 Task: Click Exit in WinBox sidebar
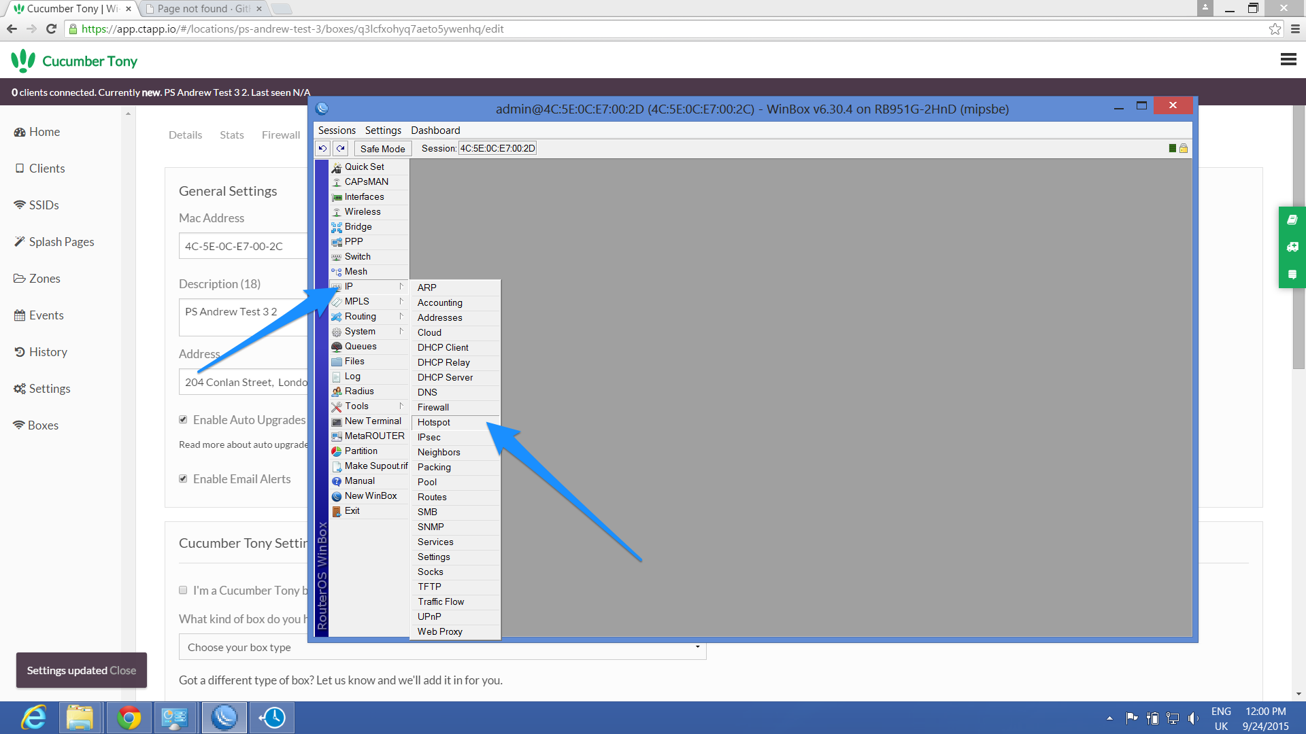(x=369, y=510)
